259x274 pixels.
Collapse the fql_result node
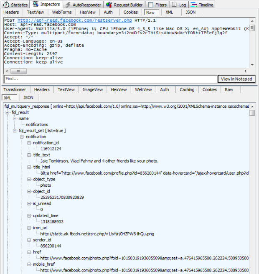[8, 112]
